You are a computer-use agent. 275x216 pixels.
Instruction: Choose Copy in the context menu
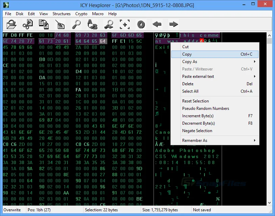215,54
